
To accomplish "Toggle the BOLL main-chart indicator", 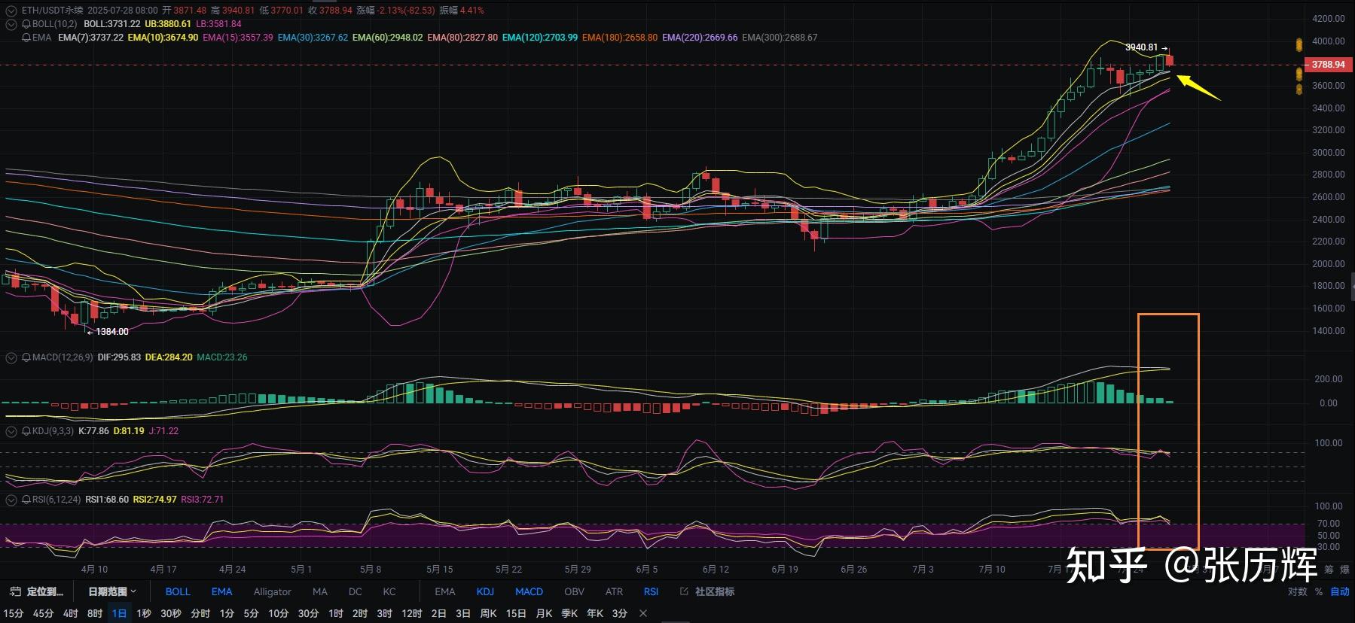I will [178, 591].
